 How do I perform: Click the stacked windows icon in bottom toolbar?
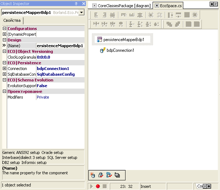point(117,175)
